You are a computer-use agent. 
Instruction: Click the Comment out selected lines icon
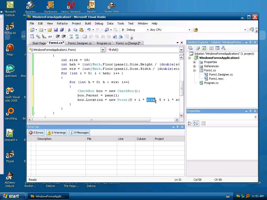(x=71, y=36)
